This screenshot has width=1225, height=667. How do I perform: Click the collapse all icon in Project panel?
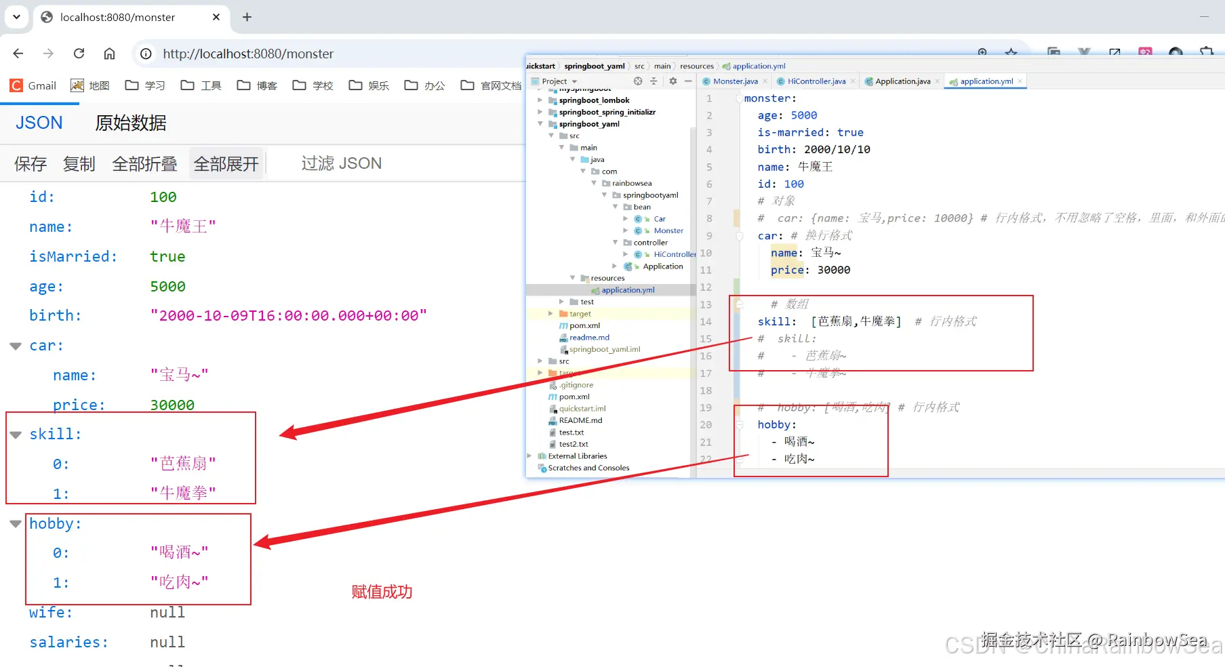654,81
